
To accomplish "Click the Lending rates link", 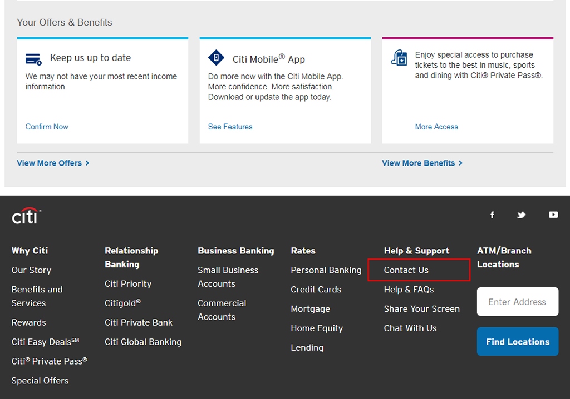I will click(x=307, y=348).
